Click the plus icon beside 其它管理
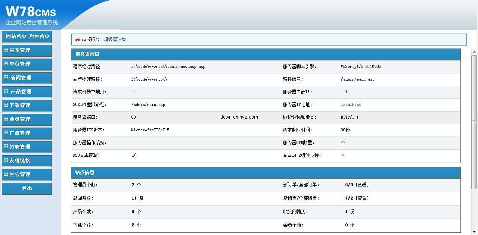Screen dimensions: 478x235 coord(6,174)
